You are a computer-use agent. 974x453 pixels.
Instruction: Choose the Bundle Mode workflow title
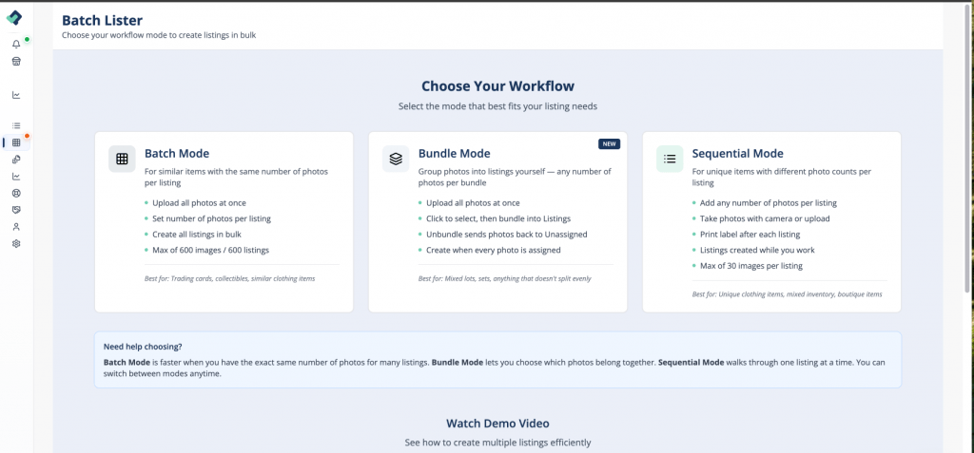click(454, 153)
